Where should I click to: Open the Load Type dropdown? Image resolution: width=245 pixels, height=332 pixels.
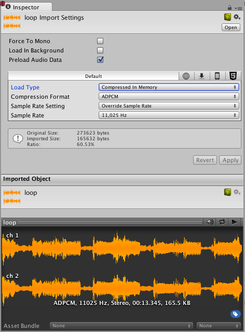click(169, 87)
